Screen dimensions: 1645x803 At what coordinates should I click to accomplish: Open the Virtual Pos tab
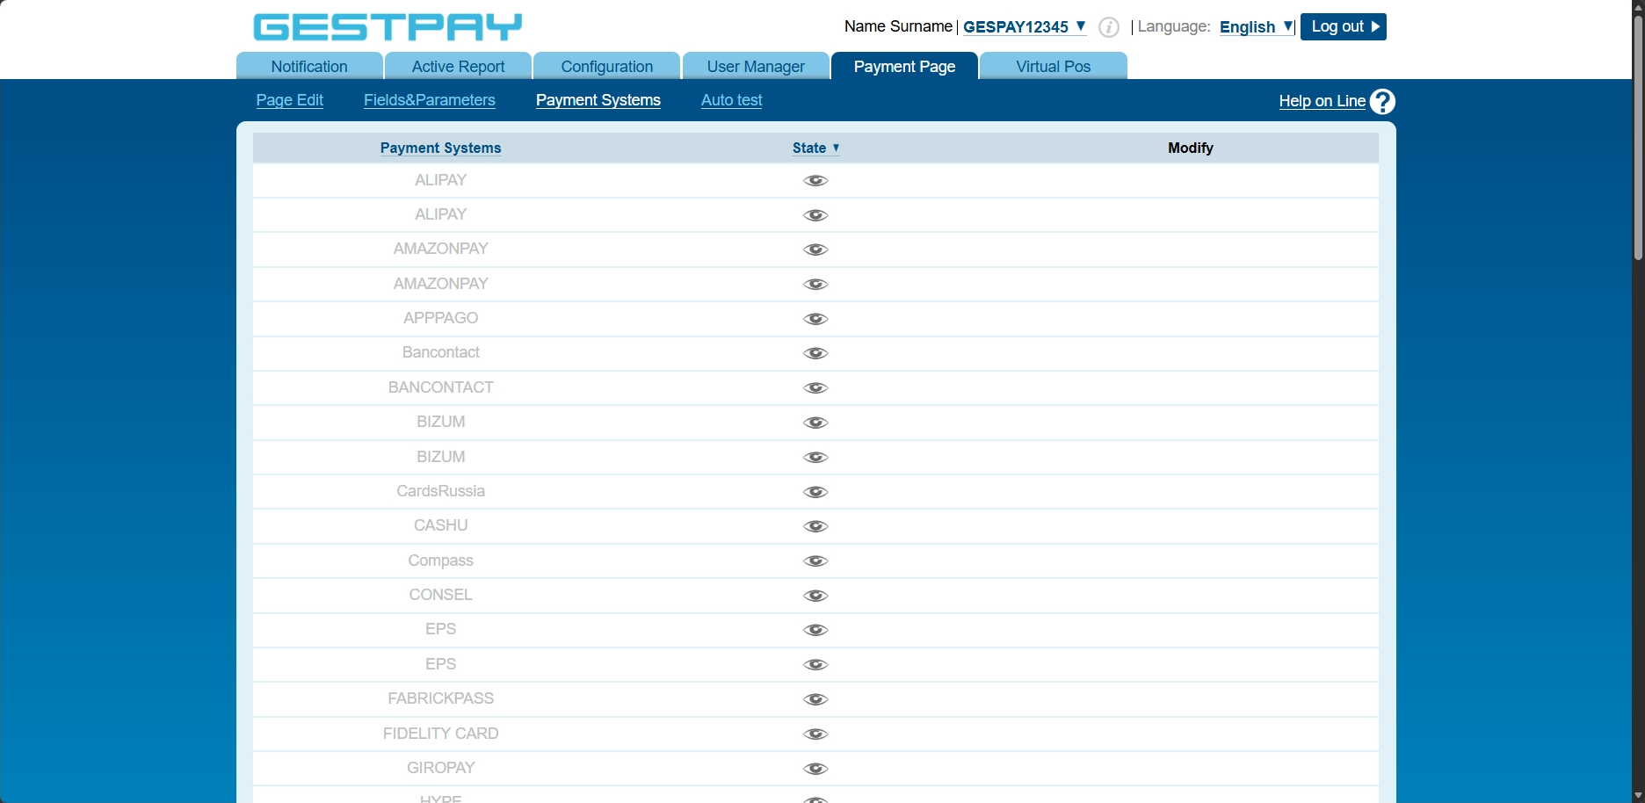[1053, 66]
